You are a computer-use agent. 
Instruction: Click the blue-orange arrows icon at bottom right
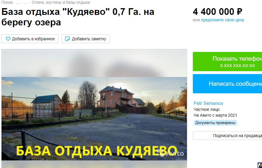pyautogui.click(x=260, y=165)
